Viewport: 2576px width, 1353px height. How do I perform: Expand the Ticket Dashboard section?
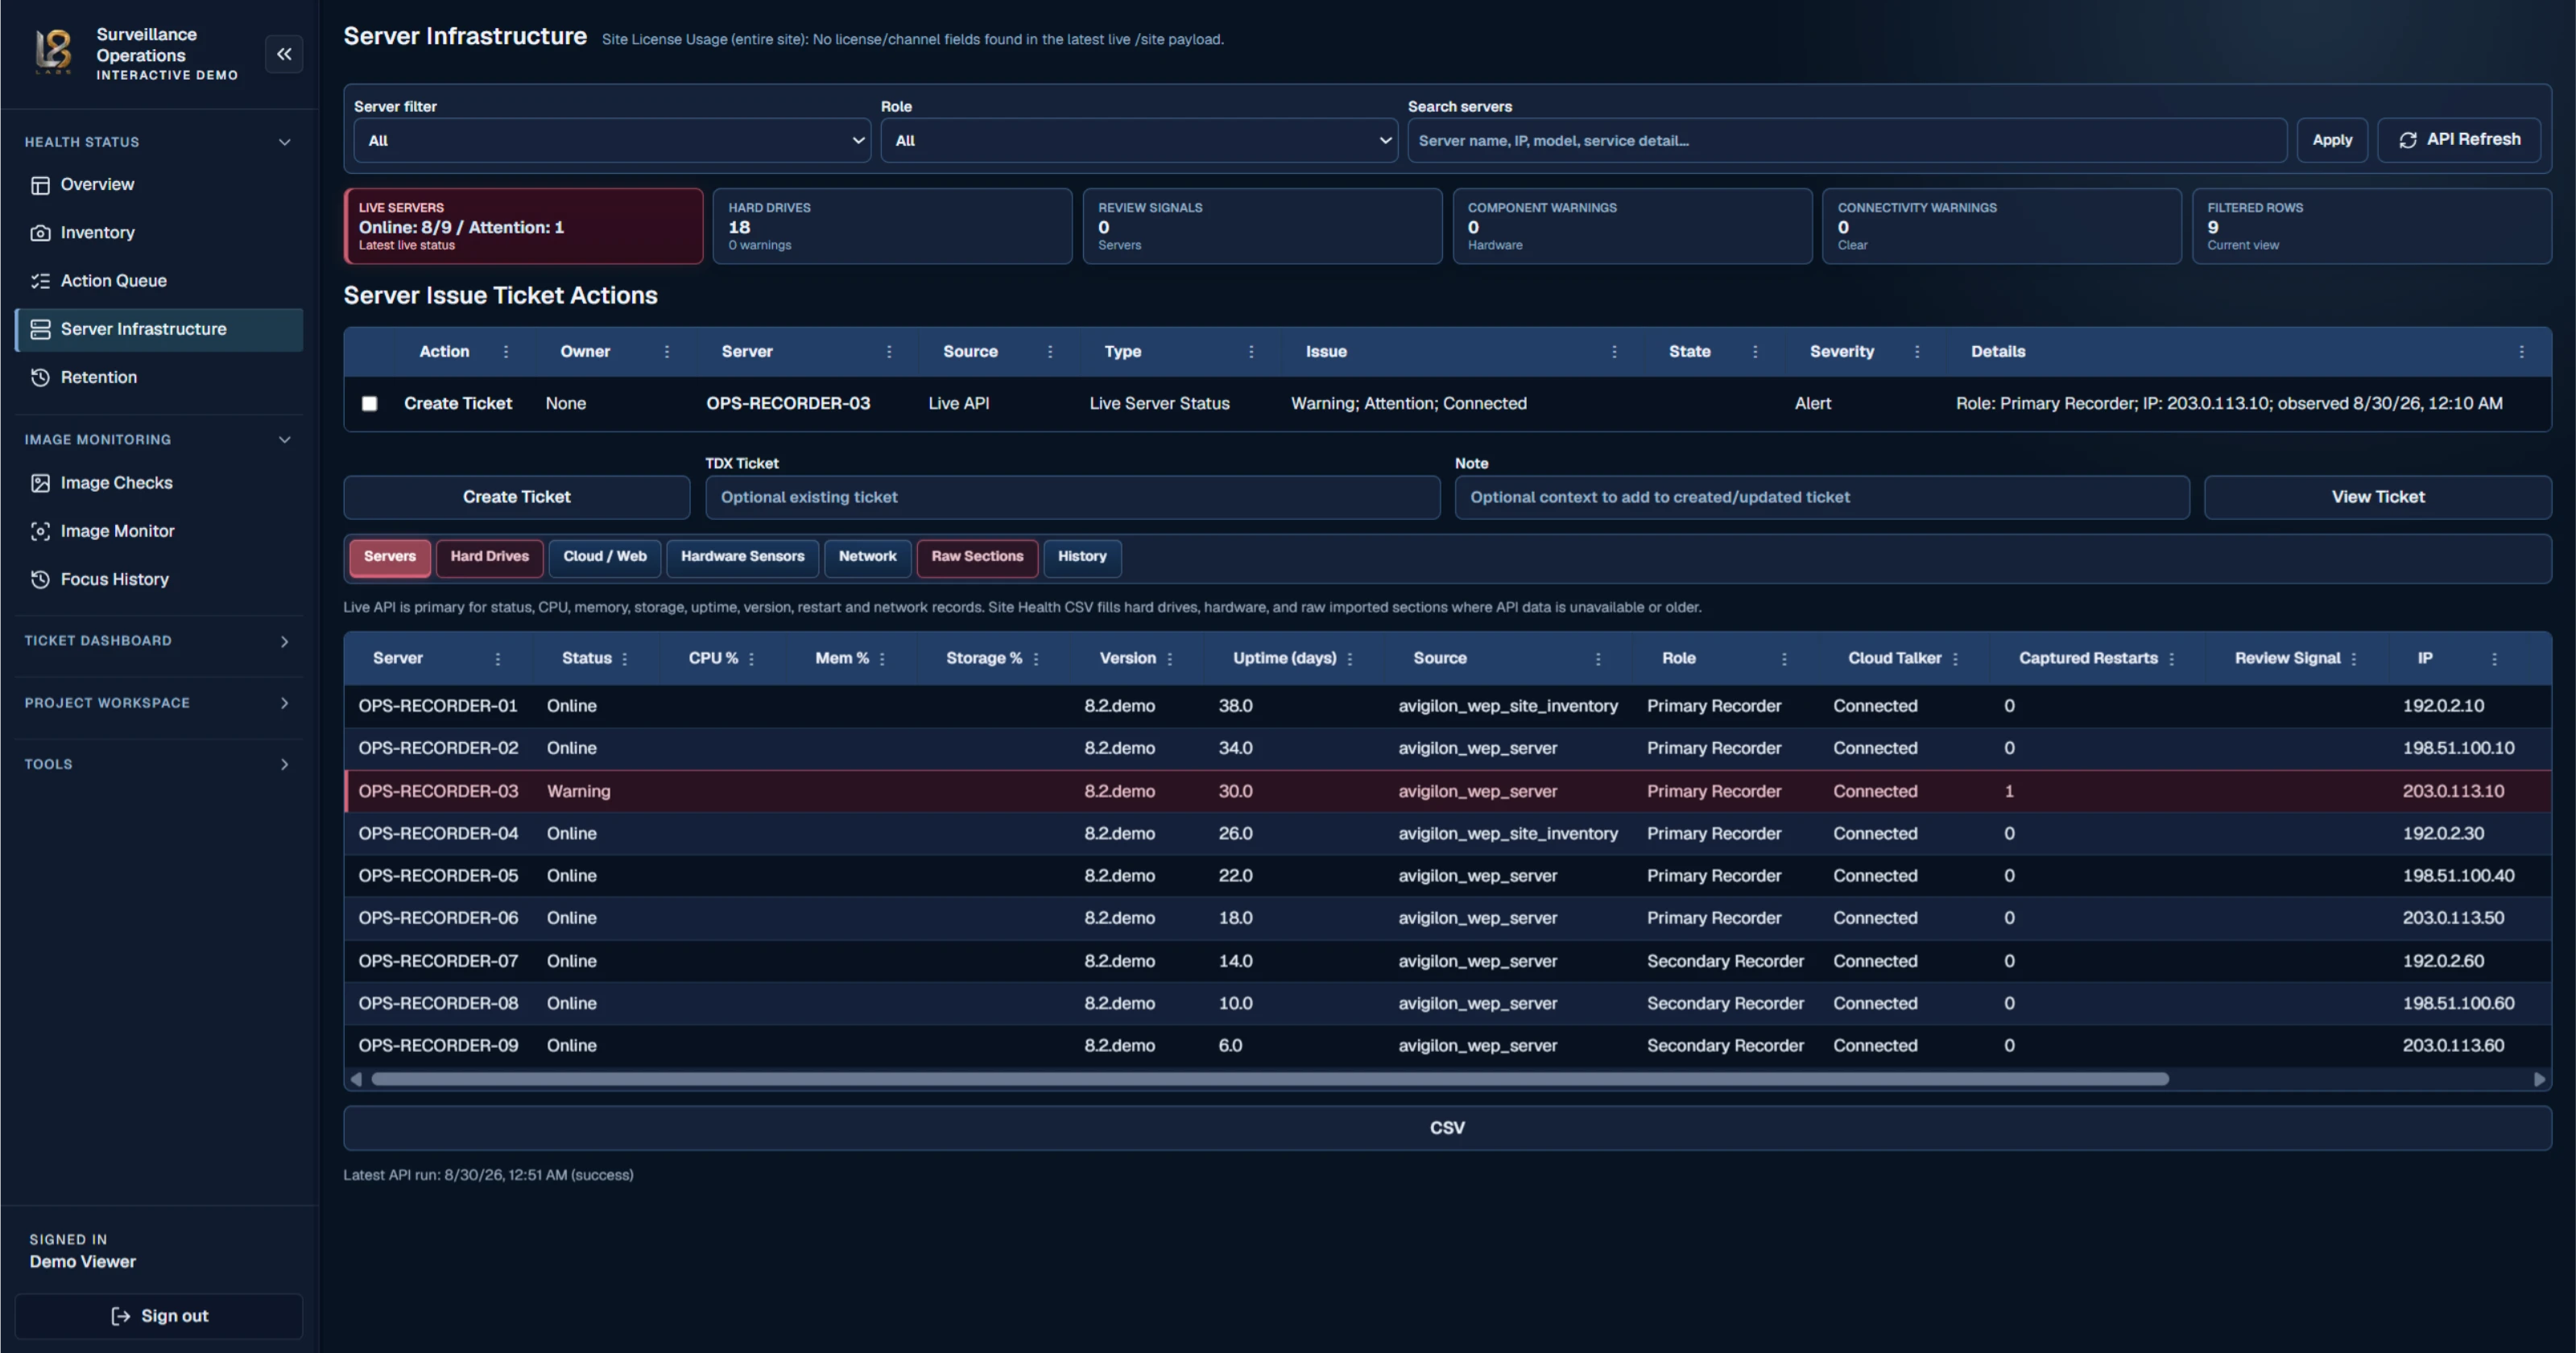point(158,641)
